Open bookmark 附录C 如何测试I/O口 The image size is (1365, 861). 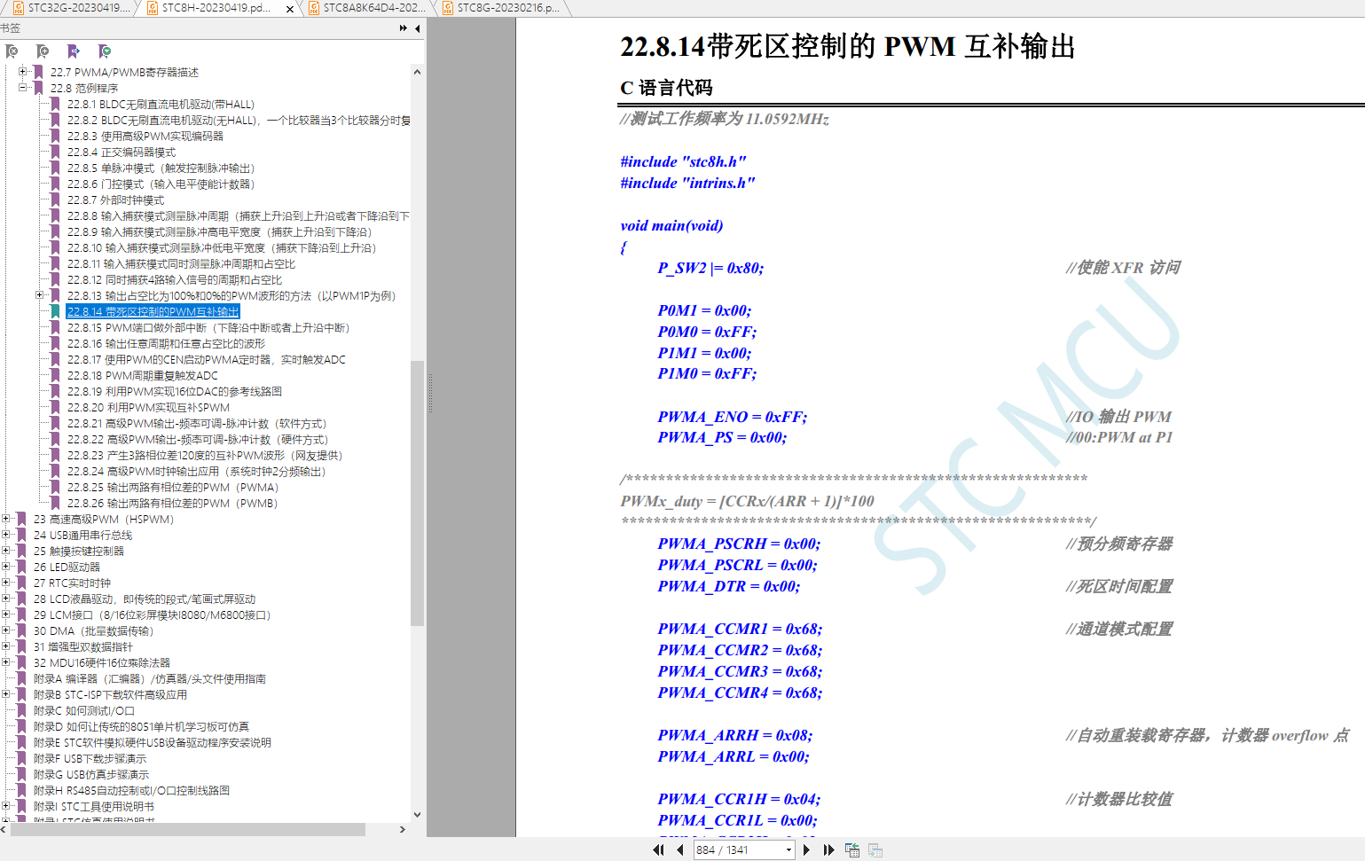84,710
